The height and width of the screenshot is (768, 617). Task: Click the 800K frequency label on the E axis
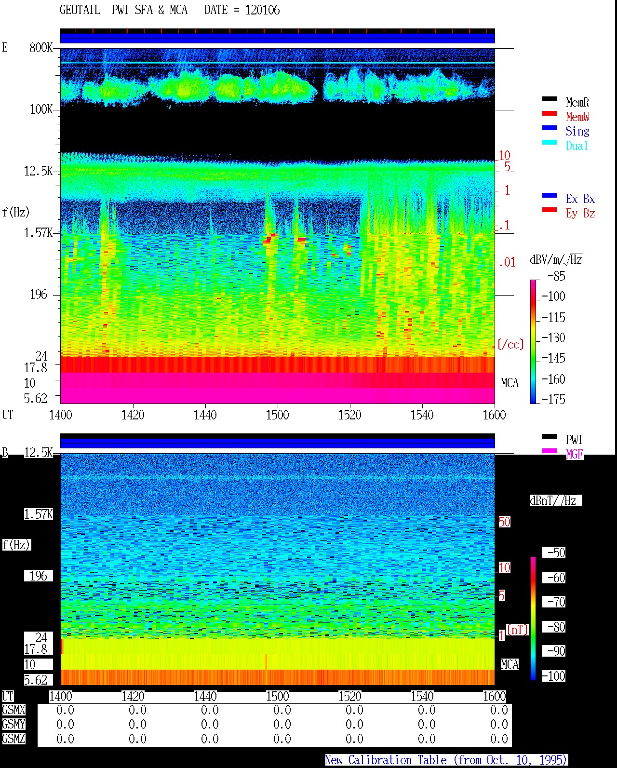[x=40, y=47]
